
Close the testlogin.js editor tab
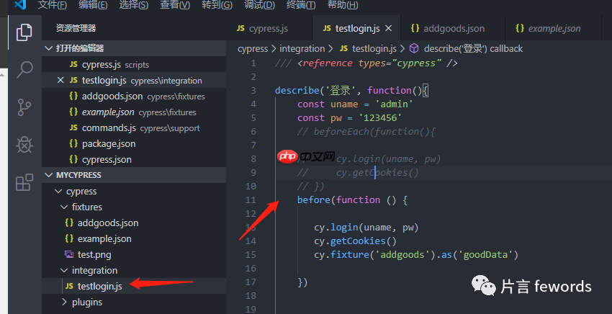click(x=389, y=29)
